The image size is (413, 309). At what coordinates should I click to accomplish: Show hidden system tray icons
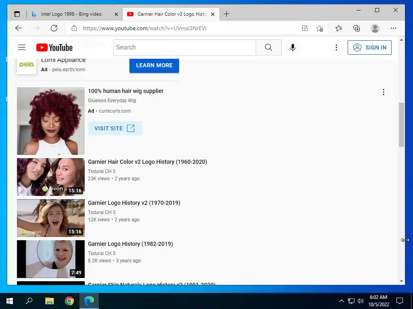pyautogui.click(x=341, y=301)
